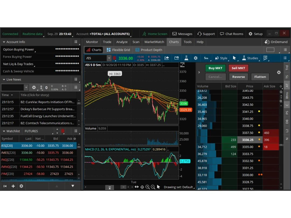Select the pointer drawing tool in chart toolbar
The width and height of the screenshot is (291, 218).
[234, 58]
